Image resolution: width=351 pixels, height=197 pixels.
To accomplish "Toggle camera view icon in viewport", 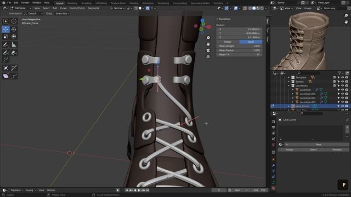I will (208, 50).
